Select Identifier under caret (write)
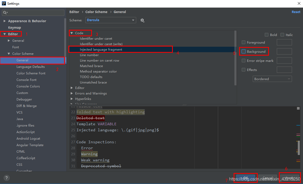Image resolution: width=303 pixels, height=184 pixels. point(101,44)
